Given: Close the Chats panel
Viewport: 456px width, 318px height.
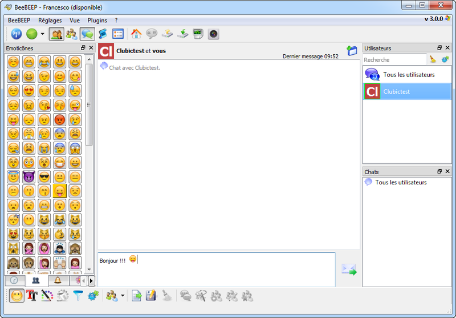Looking at the screenshot, I should coord(447,171).
